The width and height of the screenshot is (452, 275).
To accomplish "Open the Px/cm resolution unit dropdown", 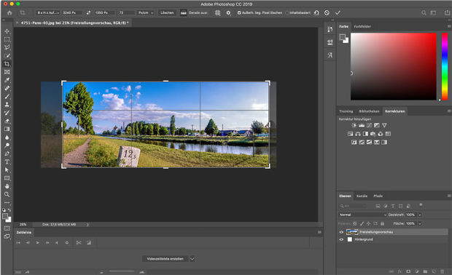I will (146, 12).
